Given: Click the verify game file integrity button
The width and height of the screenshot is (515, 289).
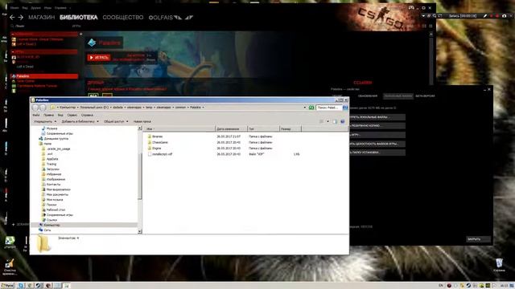Looking at the screenshot, I should [377, 144].
